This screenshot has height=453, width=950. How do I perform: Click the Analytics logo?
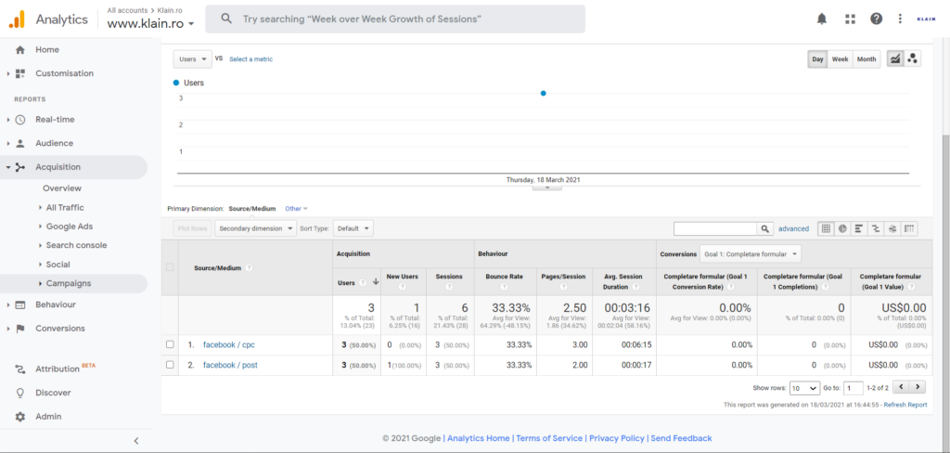click(17, 19)
